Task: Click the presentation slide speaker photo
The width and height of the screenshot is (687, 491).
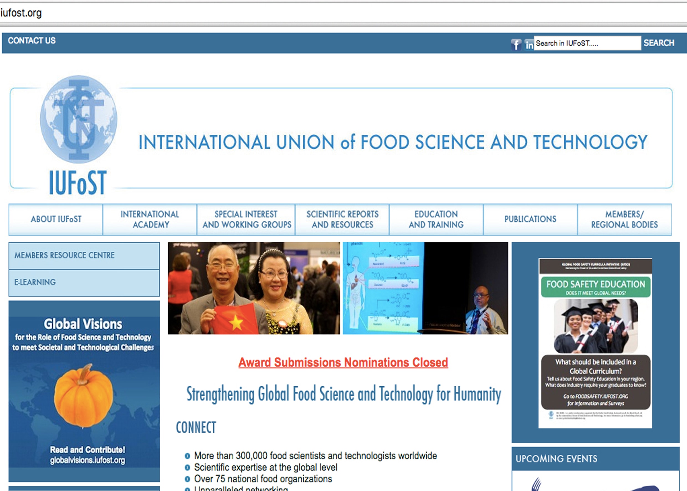Action: pos(425,288)
